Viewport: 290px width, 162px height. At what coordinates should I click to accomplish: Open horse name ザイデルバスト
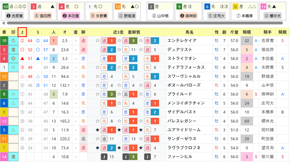[x=182, y=112]
